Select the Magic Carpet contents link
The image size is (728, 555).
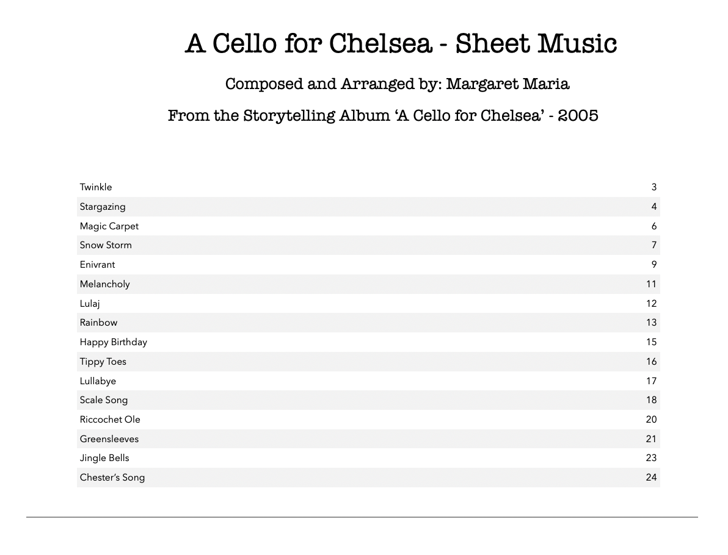pos(109,226)
